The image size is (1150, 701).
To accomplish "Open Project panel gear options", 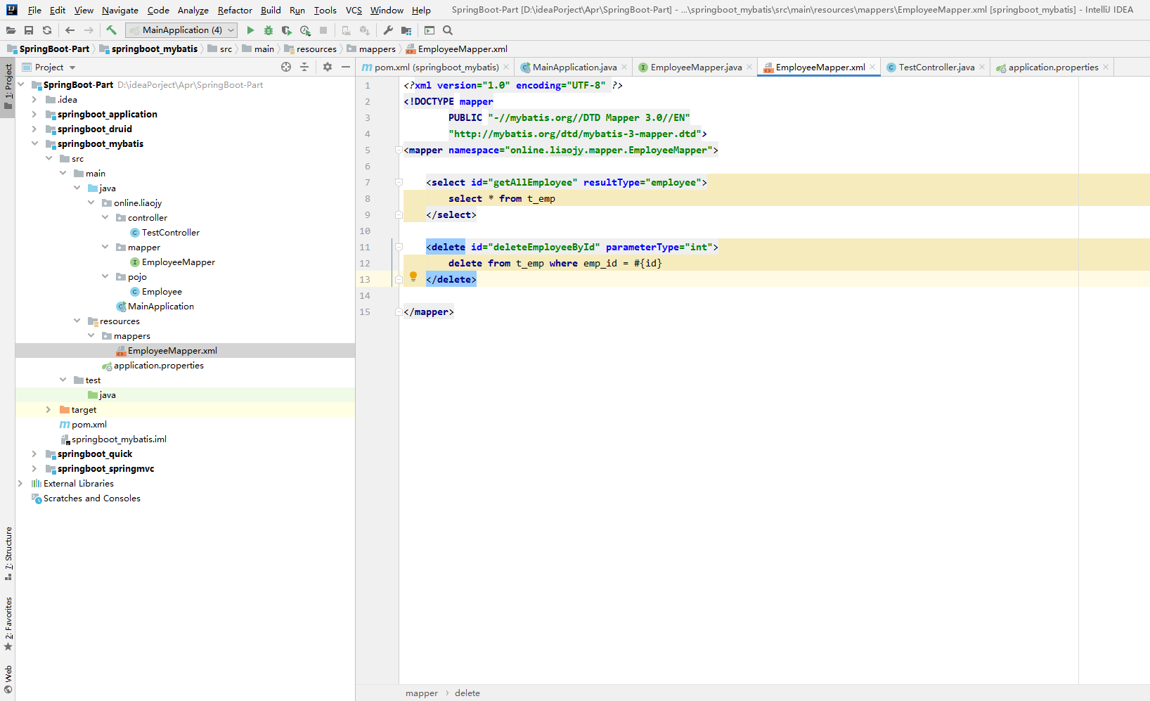I will pos(328,67).
